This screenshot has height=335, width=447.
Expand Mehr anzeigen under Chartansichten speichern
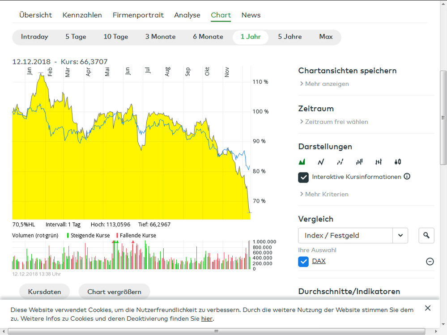point(327,84)
